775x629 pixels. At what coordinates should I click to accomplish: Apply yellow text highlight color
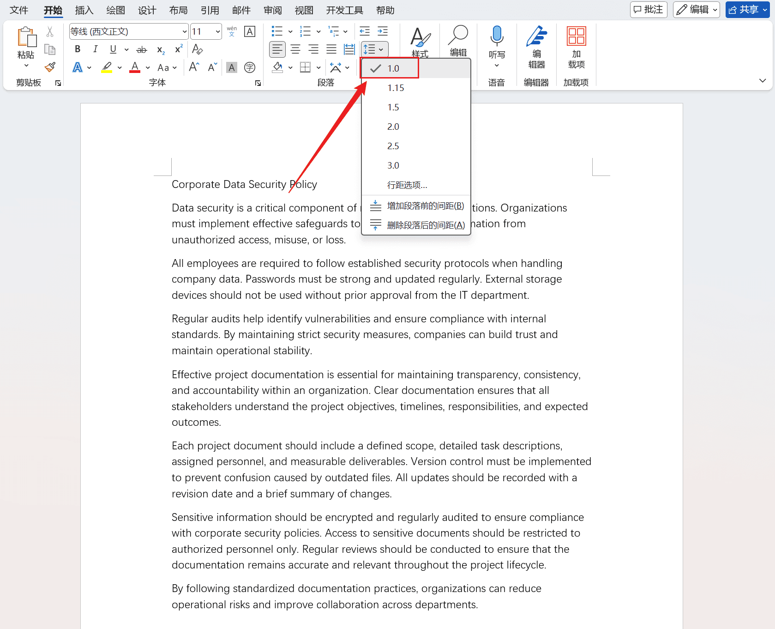click(x=107, y=67)
